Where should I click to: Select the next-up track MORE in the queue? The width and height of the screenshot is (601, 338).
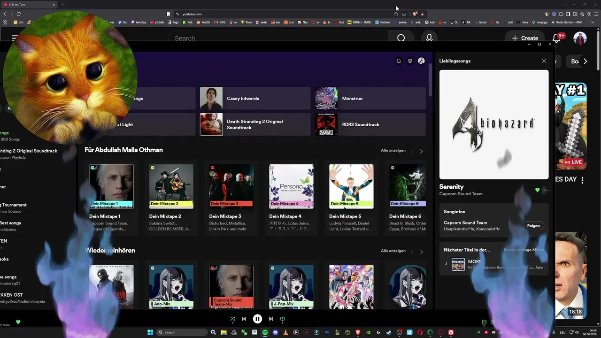click(494, 264)
